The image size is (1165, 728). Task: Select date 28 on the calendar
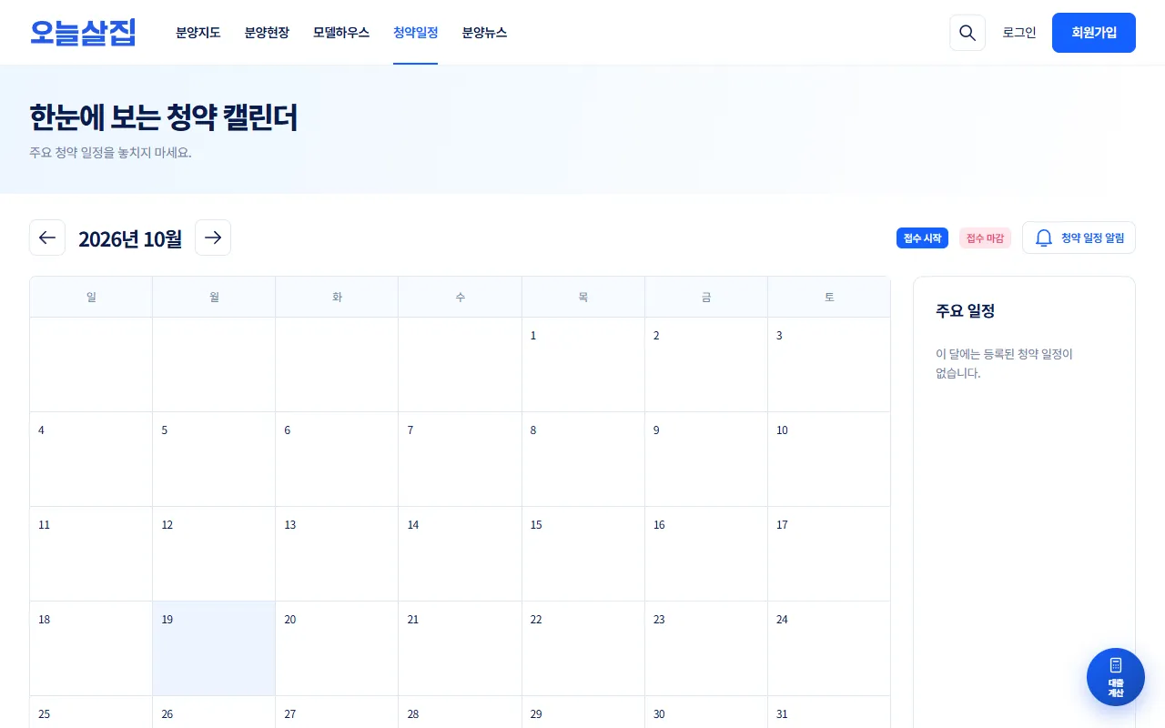point(460,713)
